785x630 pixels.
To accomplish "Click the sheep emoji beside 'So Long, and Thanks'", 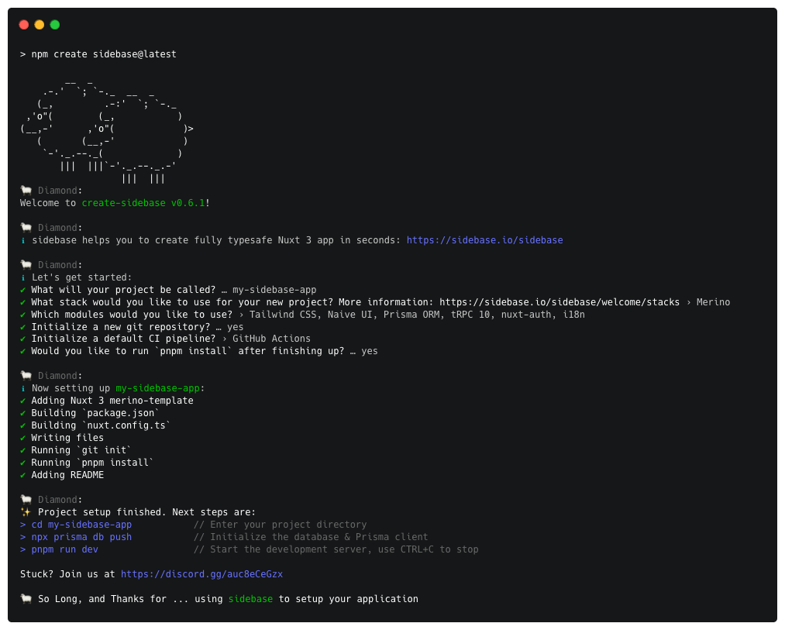I will click(x=26, y=599).
